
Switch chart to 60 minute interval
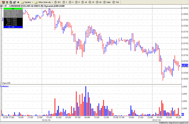click(99, 2)
